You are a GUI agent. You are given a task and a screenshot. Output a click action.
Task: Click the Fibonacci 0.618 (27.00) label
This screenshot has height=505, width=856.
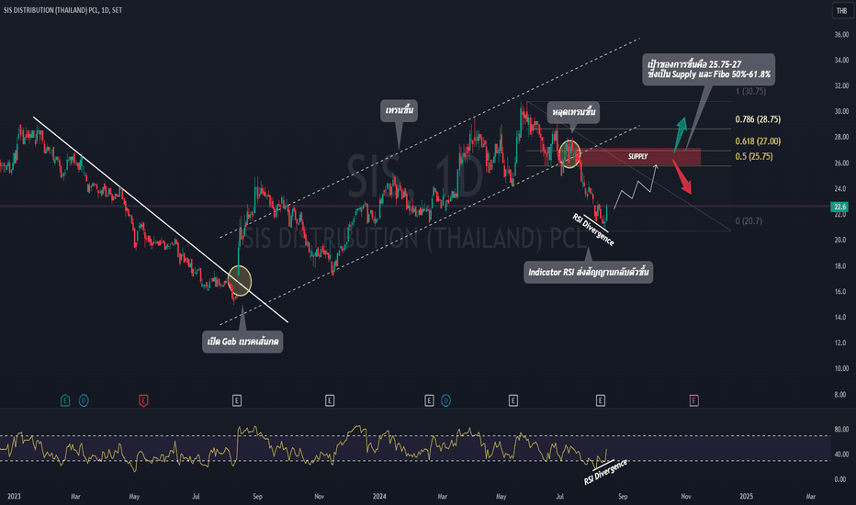(x=758, y=140)
